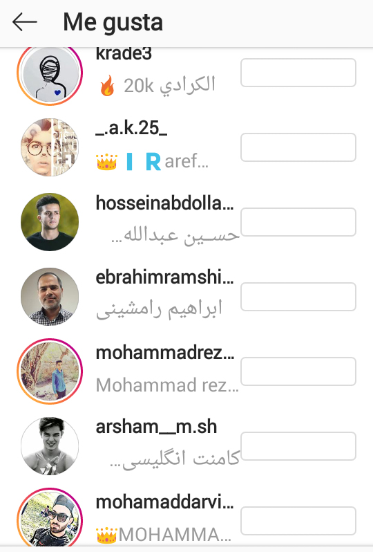Tap the button next to hosseinabdolla
The height and width of the screenshot is (552, 373).
pos(298,222)
